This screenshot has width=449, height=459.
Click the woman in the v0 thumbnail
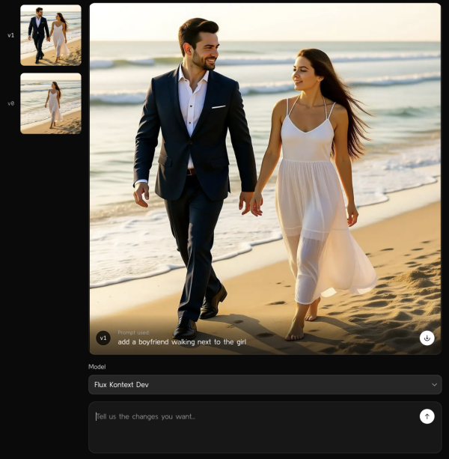tap(54, 103)
